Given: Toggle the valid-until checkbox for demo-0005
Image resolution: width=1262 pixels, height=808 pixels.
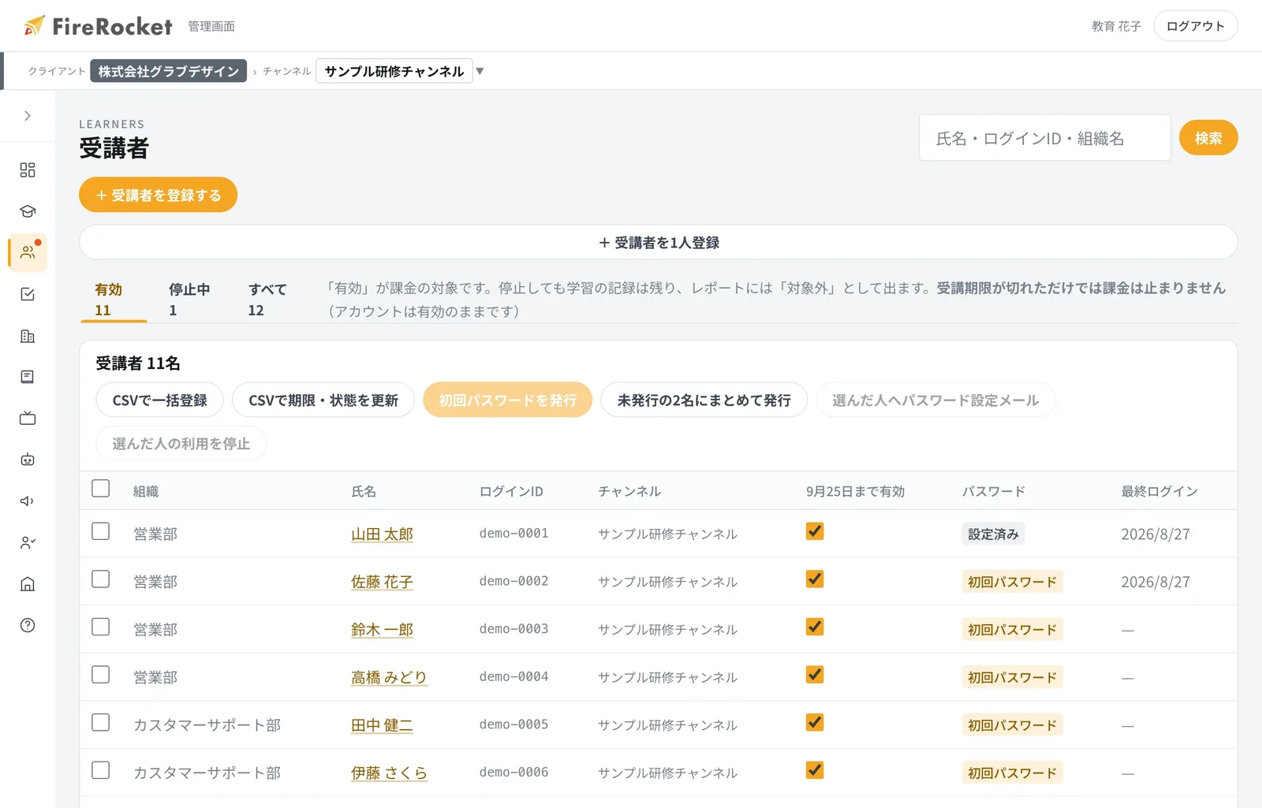Looking at the screenshot, I should coord(815,722).
